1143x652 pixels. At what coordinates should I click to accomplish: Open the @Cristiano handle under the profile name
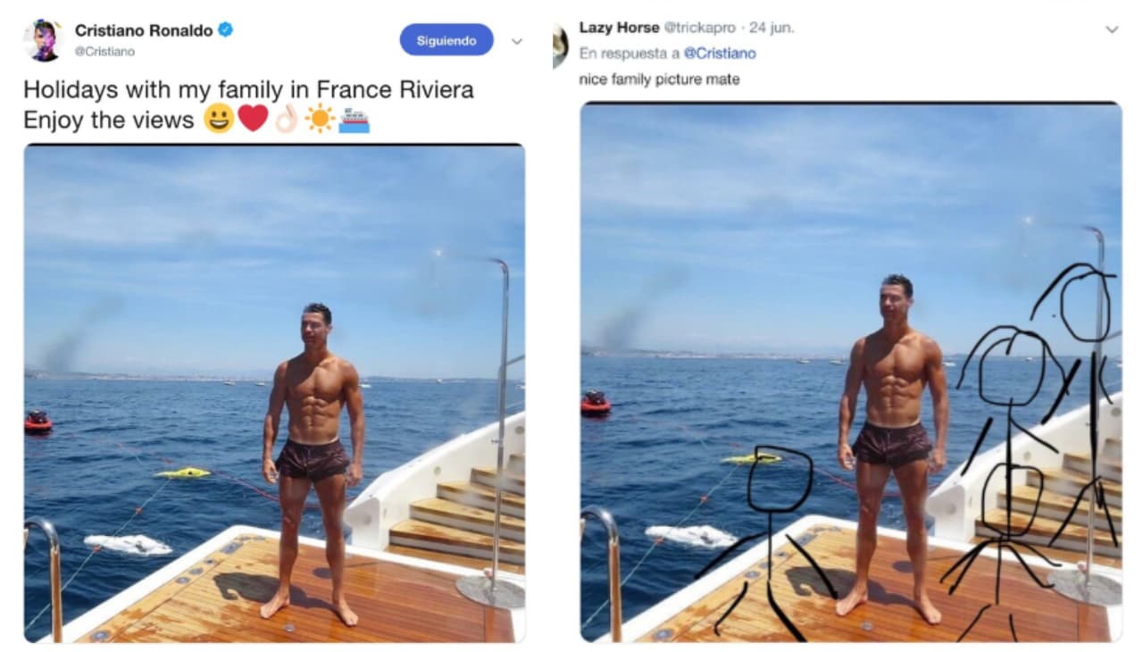(x=105, y=52)
